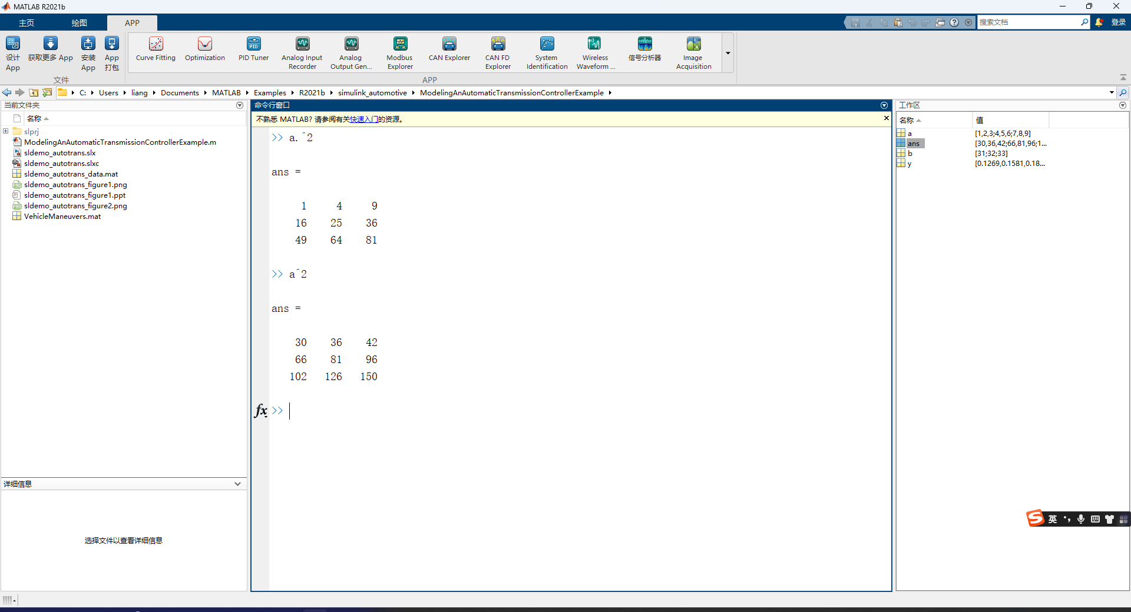
Task: Expand the slprj folder
Action: pyautogui.click(x=6, y=131)
